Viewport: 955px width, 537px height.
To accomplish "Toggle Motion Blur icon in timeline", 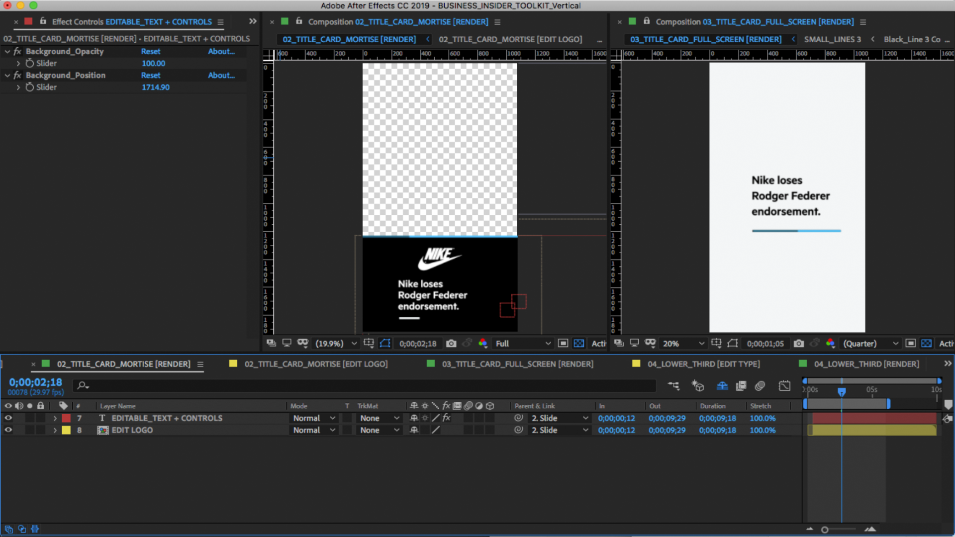I will coord(760,385).
